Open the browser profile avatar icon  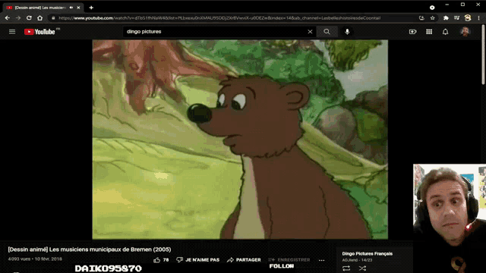click(468, 18)
